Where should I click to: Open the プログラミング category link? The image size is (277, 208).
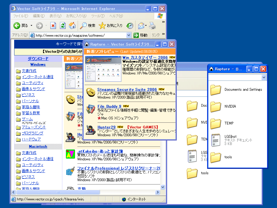click(33, 133)
